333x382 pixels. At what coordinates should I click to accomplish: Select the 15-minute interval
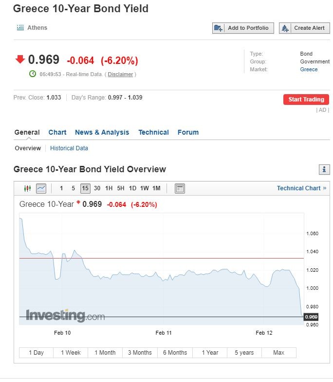(85, 188)
